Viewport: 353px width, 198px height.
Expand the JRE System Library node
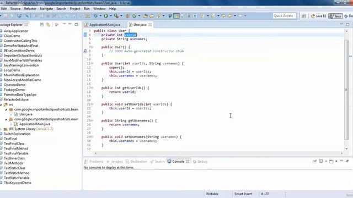click(x=1, y=129)
